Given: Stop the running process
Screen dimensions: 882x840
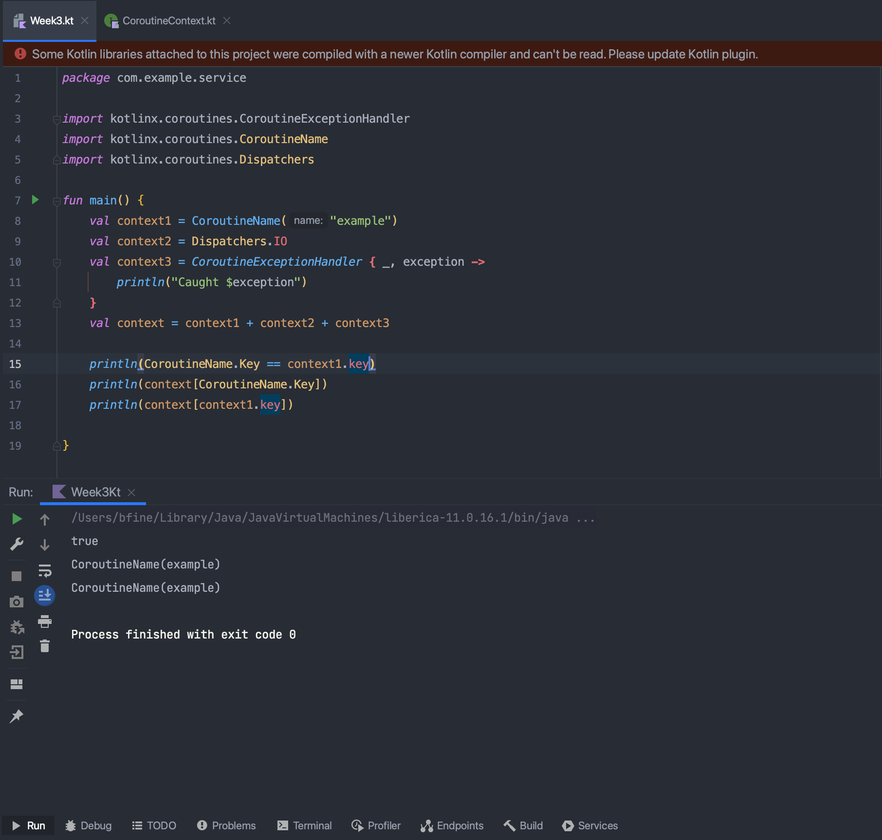Looking at the screenshot, I should point(17,576).
